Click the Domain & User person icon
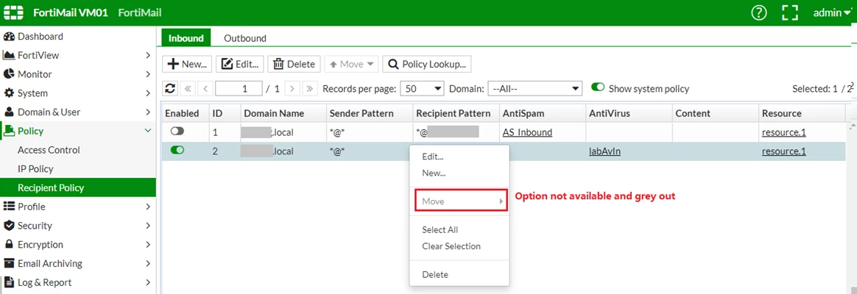 9,112
